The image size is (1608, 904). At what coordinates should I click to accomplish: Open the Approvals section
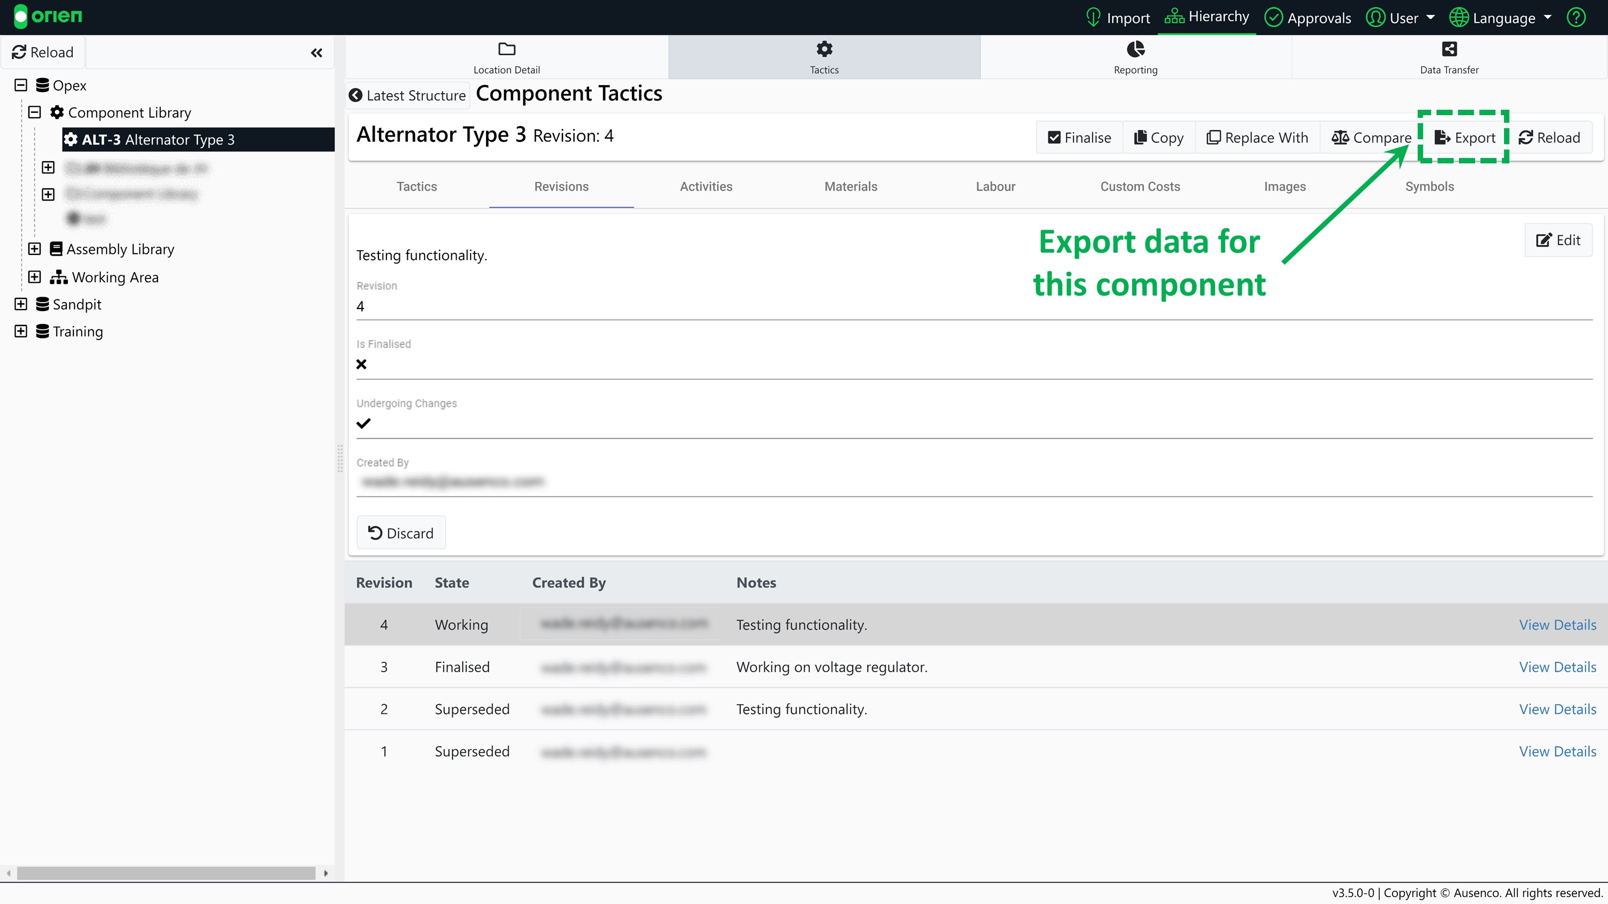tap(1307, 17)
